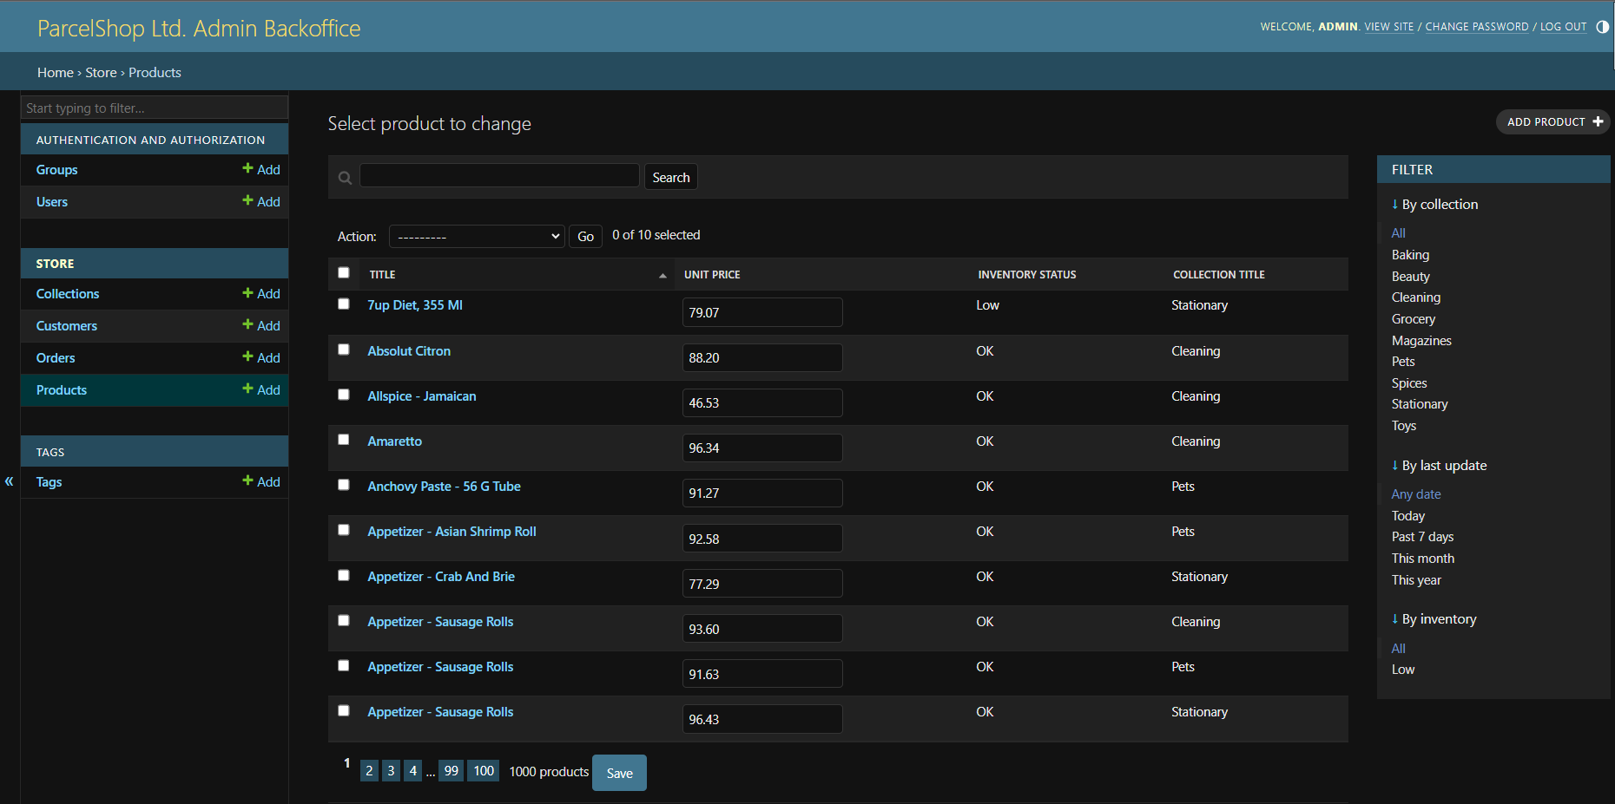Filter inventory by Low
The height and width of the screenshot is (804, 1615).
click(1403, 670)
